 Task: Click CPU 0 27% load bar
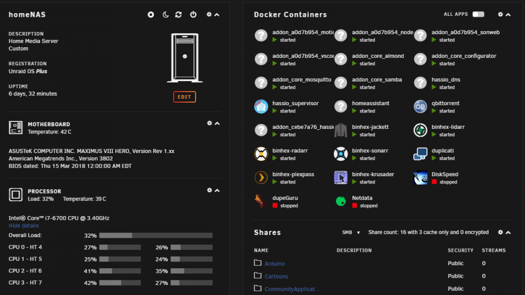120,247
